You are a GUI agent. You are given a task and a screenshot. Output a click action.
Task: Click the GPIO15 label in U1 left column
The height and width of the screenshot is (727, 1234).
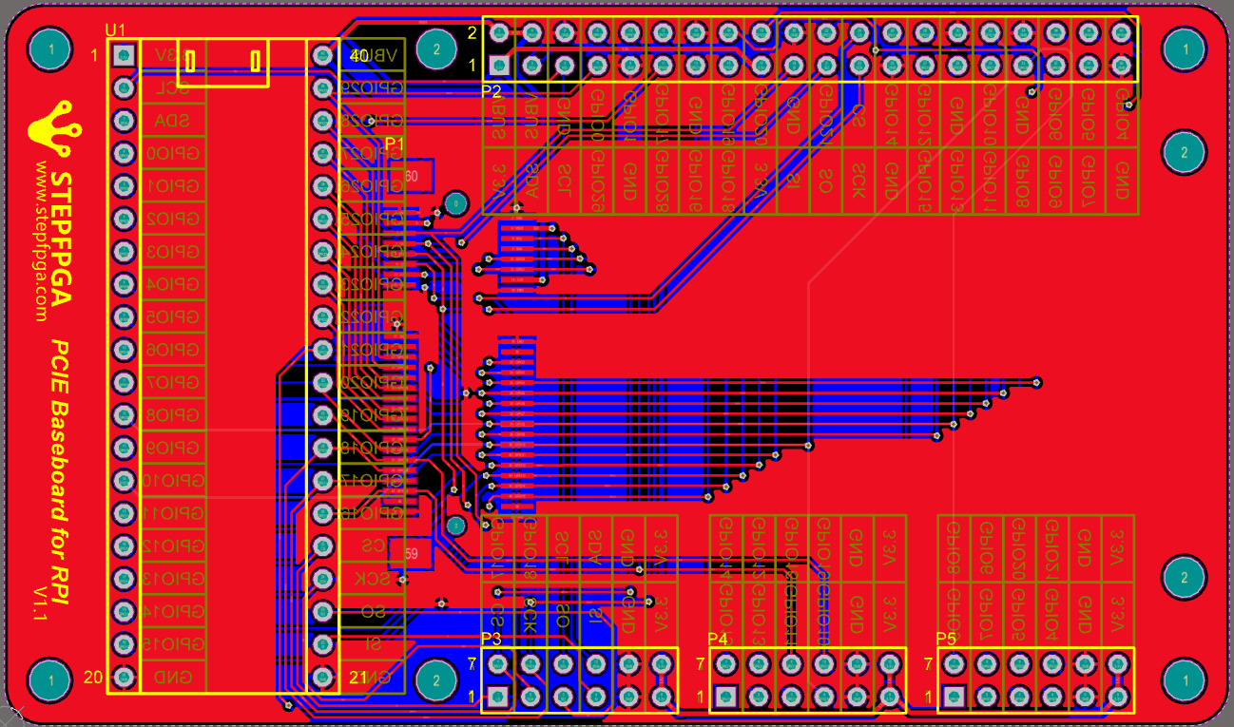(x=172, y=643)
